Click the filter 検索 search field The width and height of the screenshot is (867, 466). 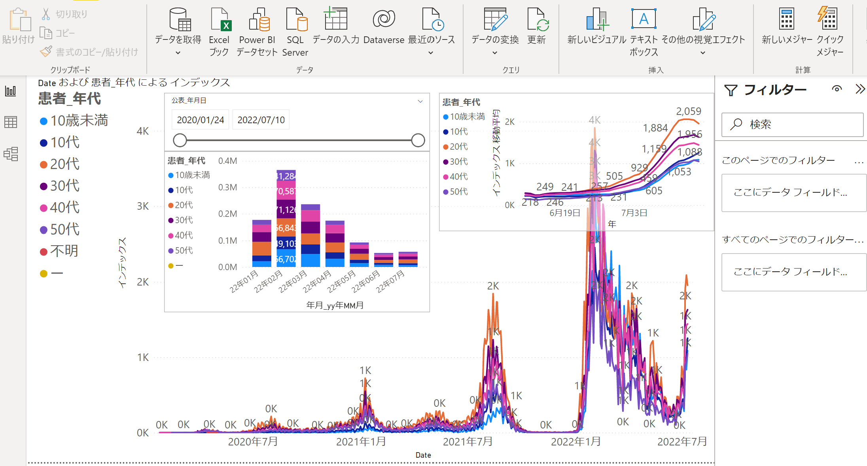792,125
